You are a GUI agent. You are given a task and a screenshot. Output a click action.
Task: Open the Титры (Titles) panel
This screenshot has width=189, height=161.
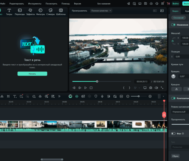coord(9,12)
